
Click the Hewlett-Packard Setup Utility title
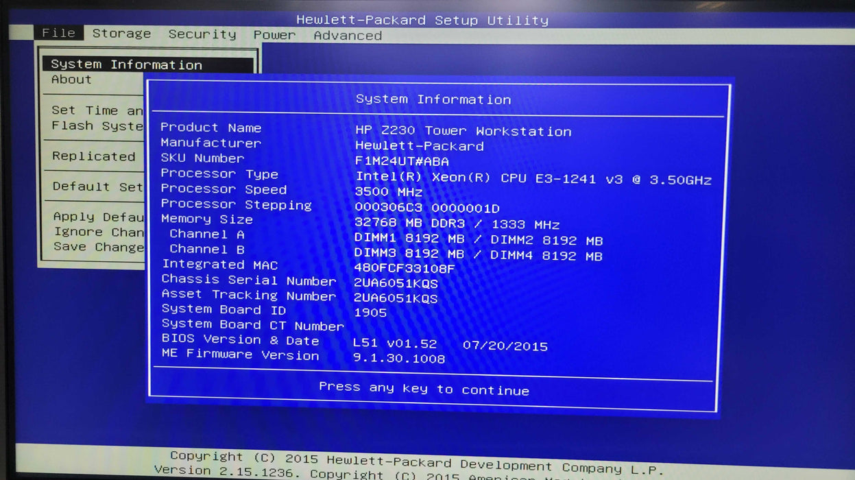coord(422,20)
